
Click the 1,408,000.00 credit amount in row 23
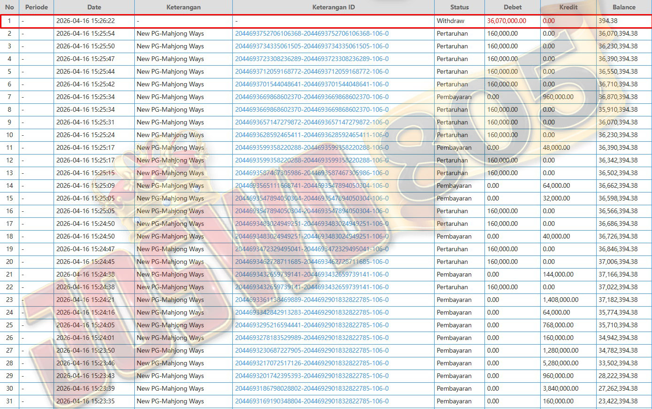560,300
